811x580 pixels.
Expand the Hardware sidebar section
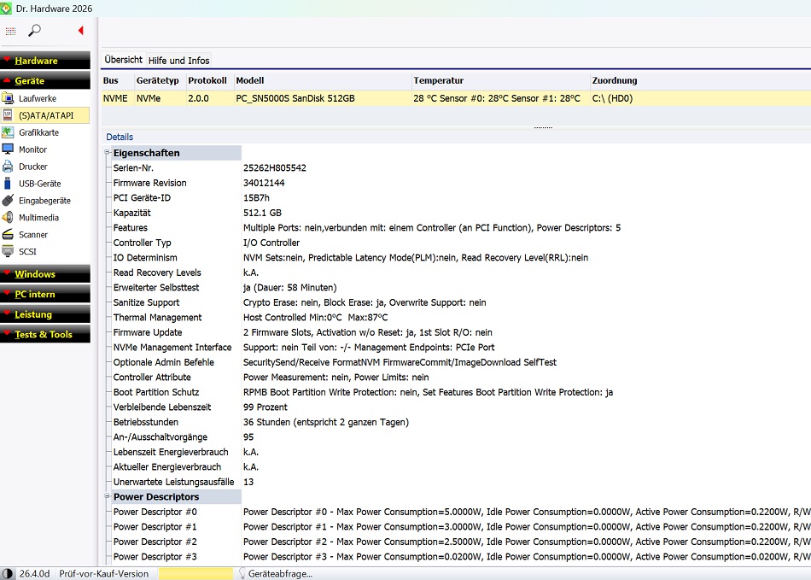[45, 61]
